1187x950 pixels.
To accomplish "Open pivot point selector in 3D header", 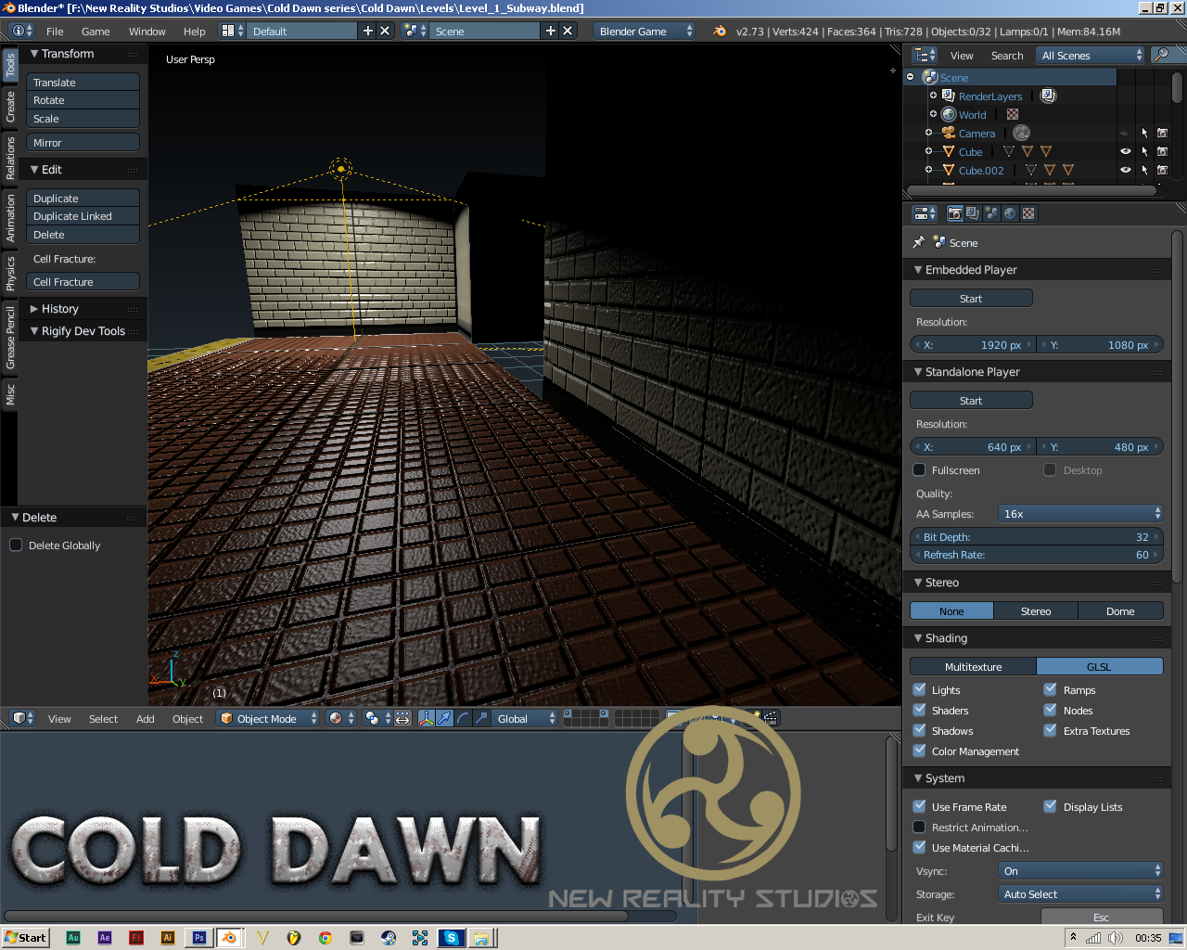I will (377, 718).
